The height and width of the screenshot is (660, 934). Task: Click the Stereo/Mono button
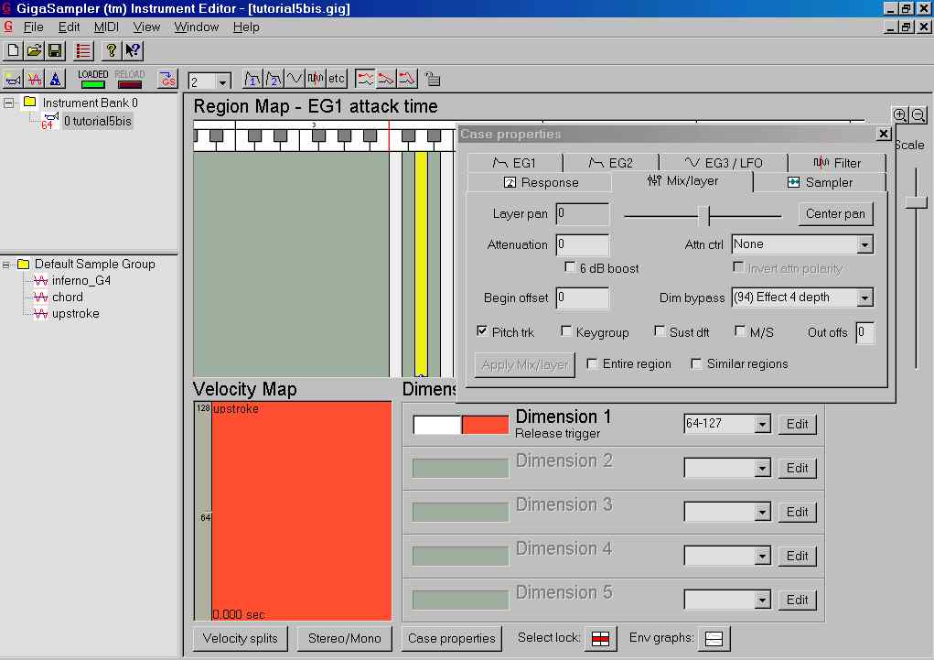tap(344, 639)
